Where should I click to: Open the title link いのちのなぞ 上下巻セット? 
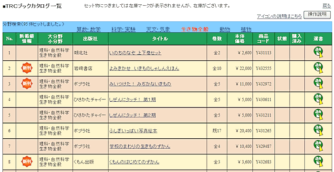pyautogui.click(x=135, y=53)
